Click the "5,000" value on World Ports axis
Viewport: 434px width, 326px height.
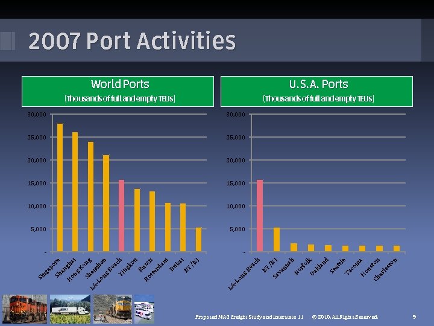39,229
